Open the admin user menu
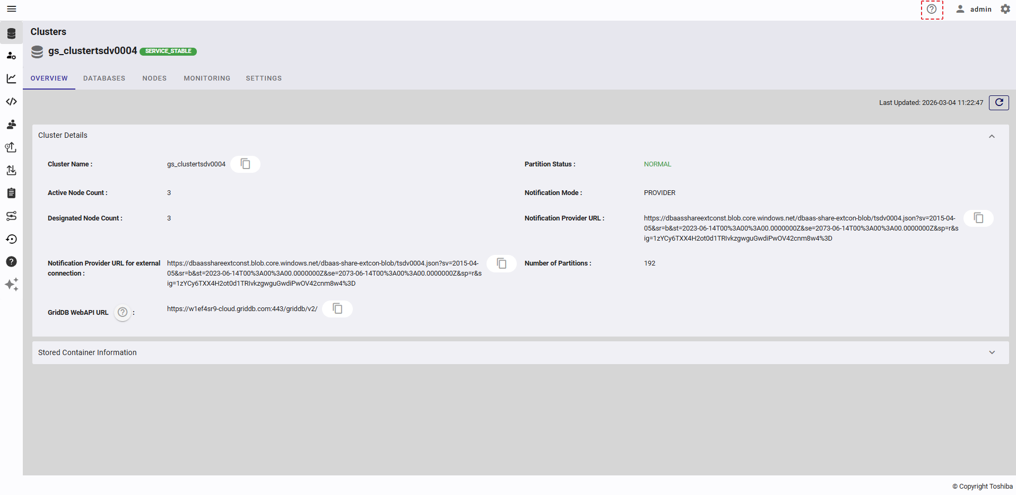This screenshot has width=1016, height=495. click(x=974, y=9)
